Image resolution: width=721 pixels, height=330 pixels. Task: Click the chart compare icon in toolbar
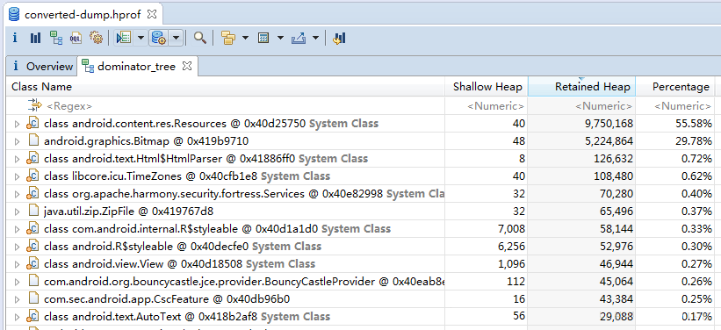point(339,38)
